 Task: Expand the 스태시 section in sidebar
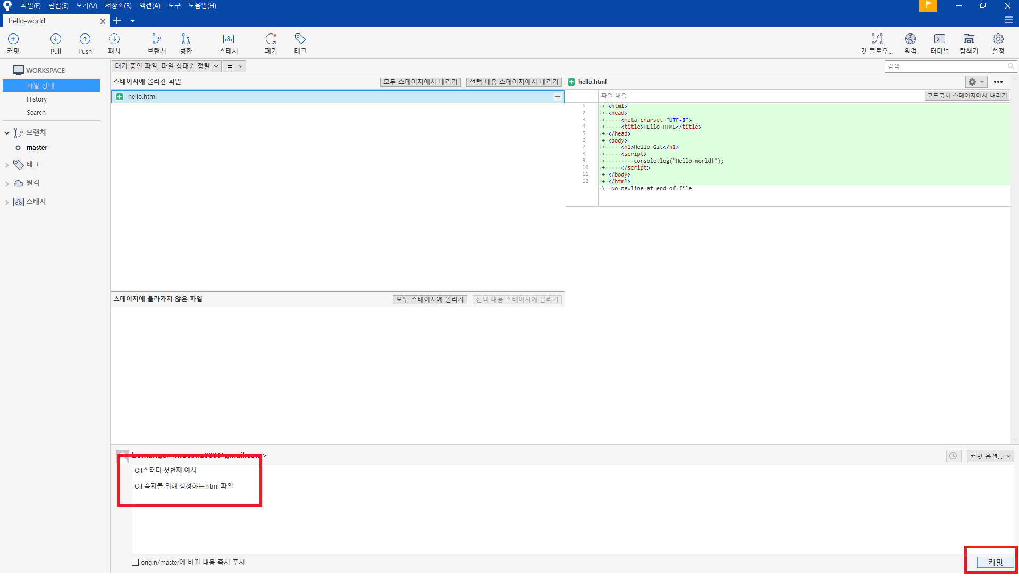[7, 203]
